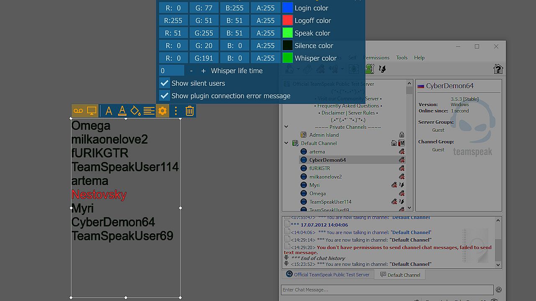The image size is (536, 301).
Task: Select the Admin Island channel
Action: pos(324,135)
